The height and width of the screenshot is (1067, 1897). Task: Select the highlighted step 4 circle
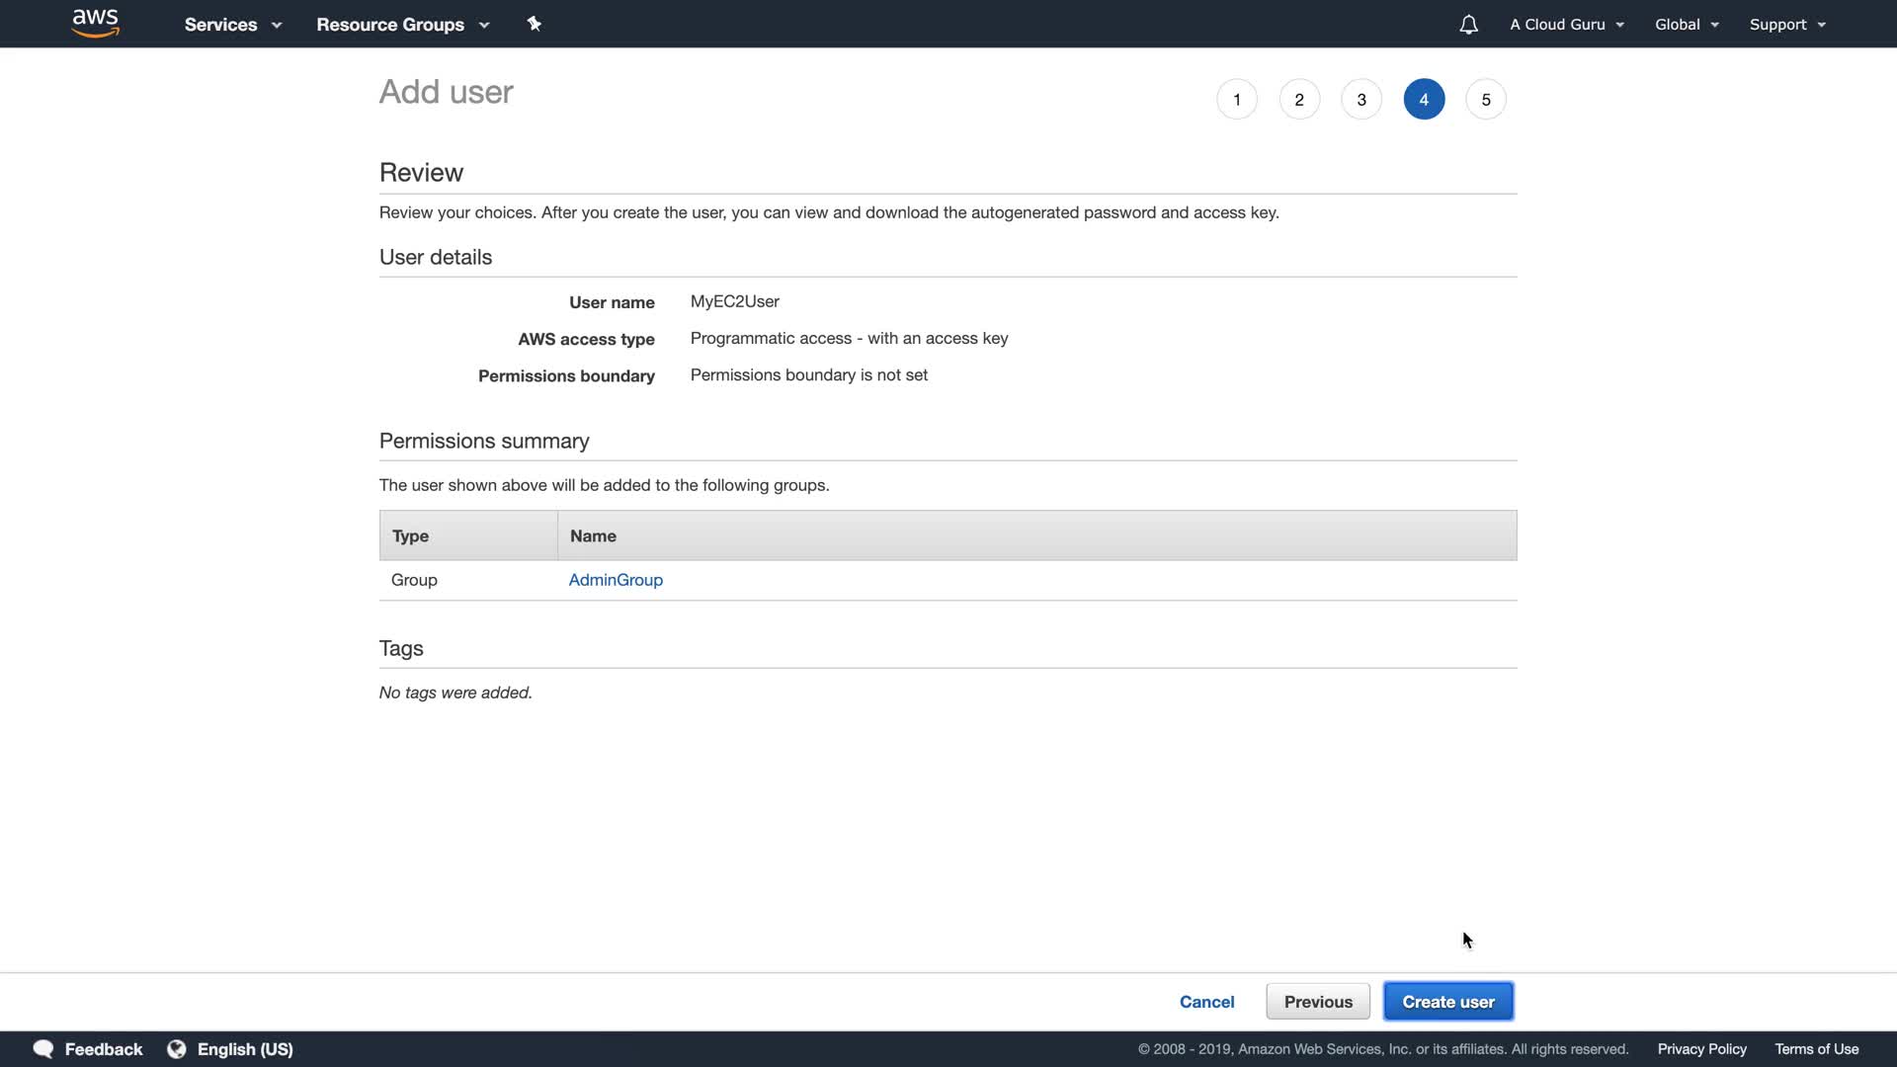click(x=1424, y=99)
